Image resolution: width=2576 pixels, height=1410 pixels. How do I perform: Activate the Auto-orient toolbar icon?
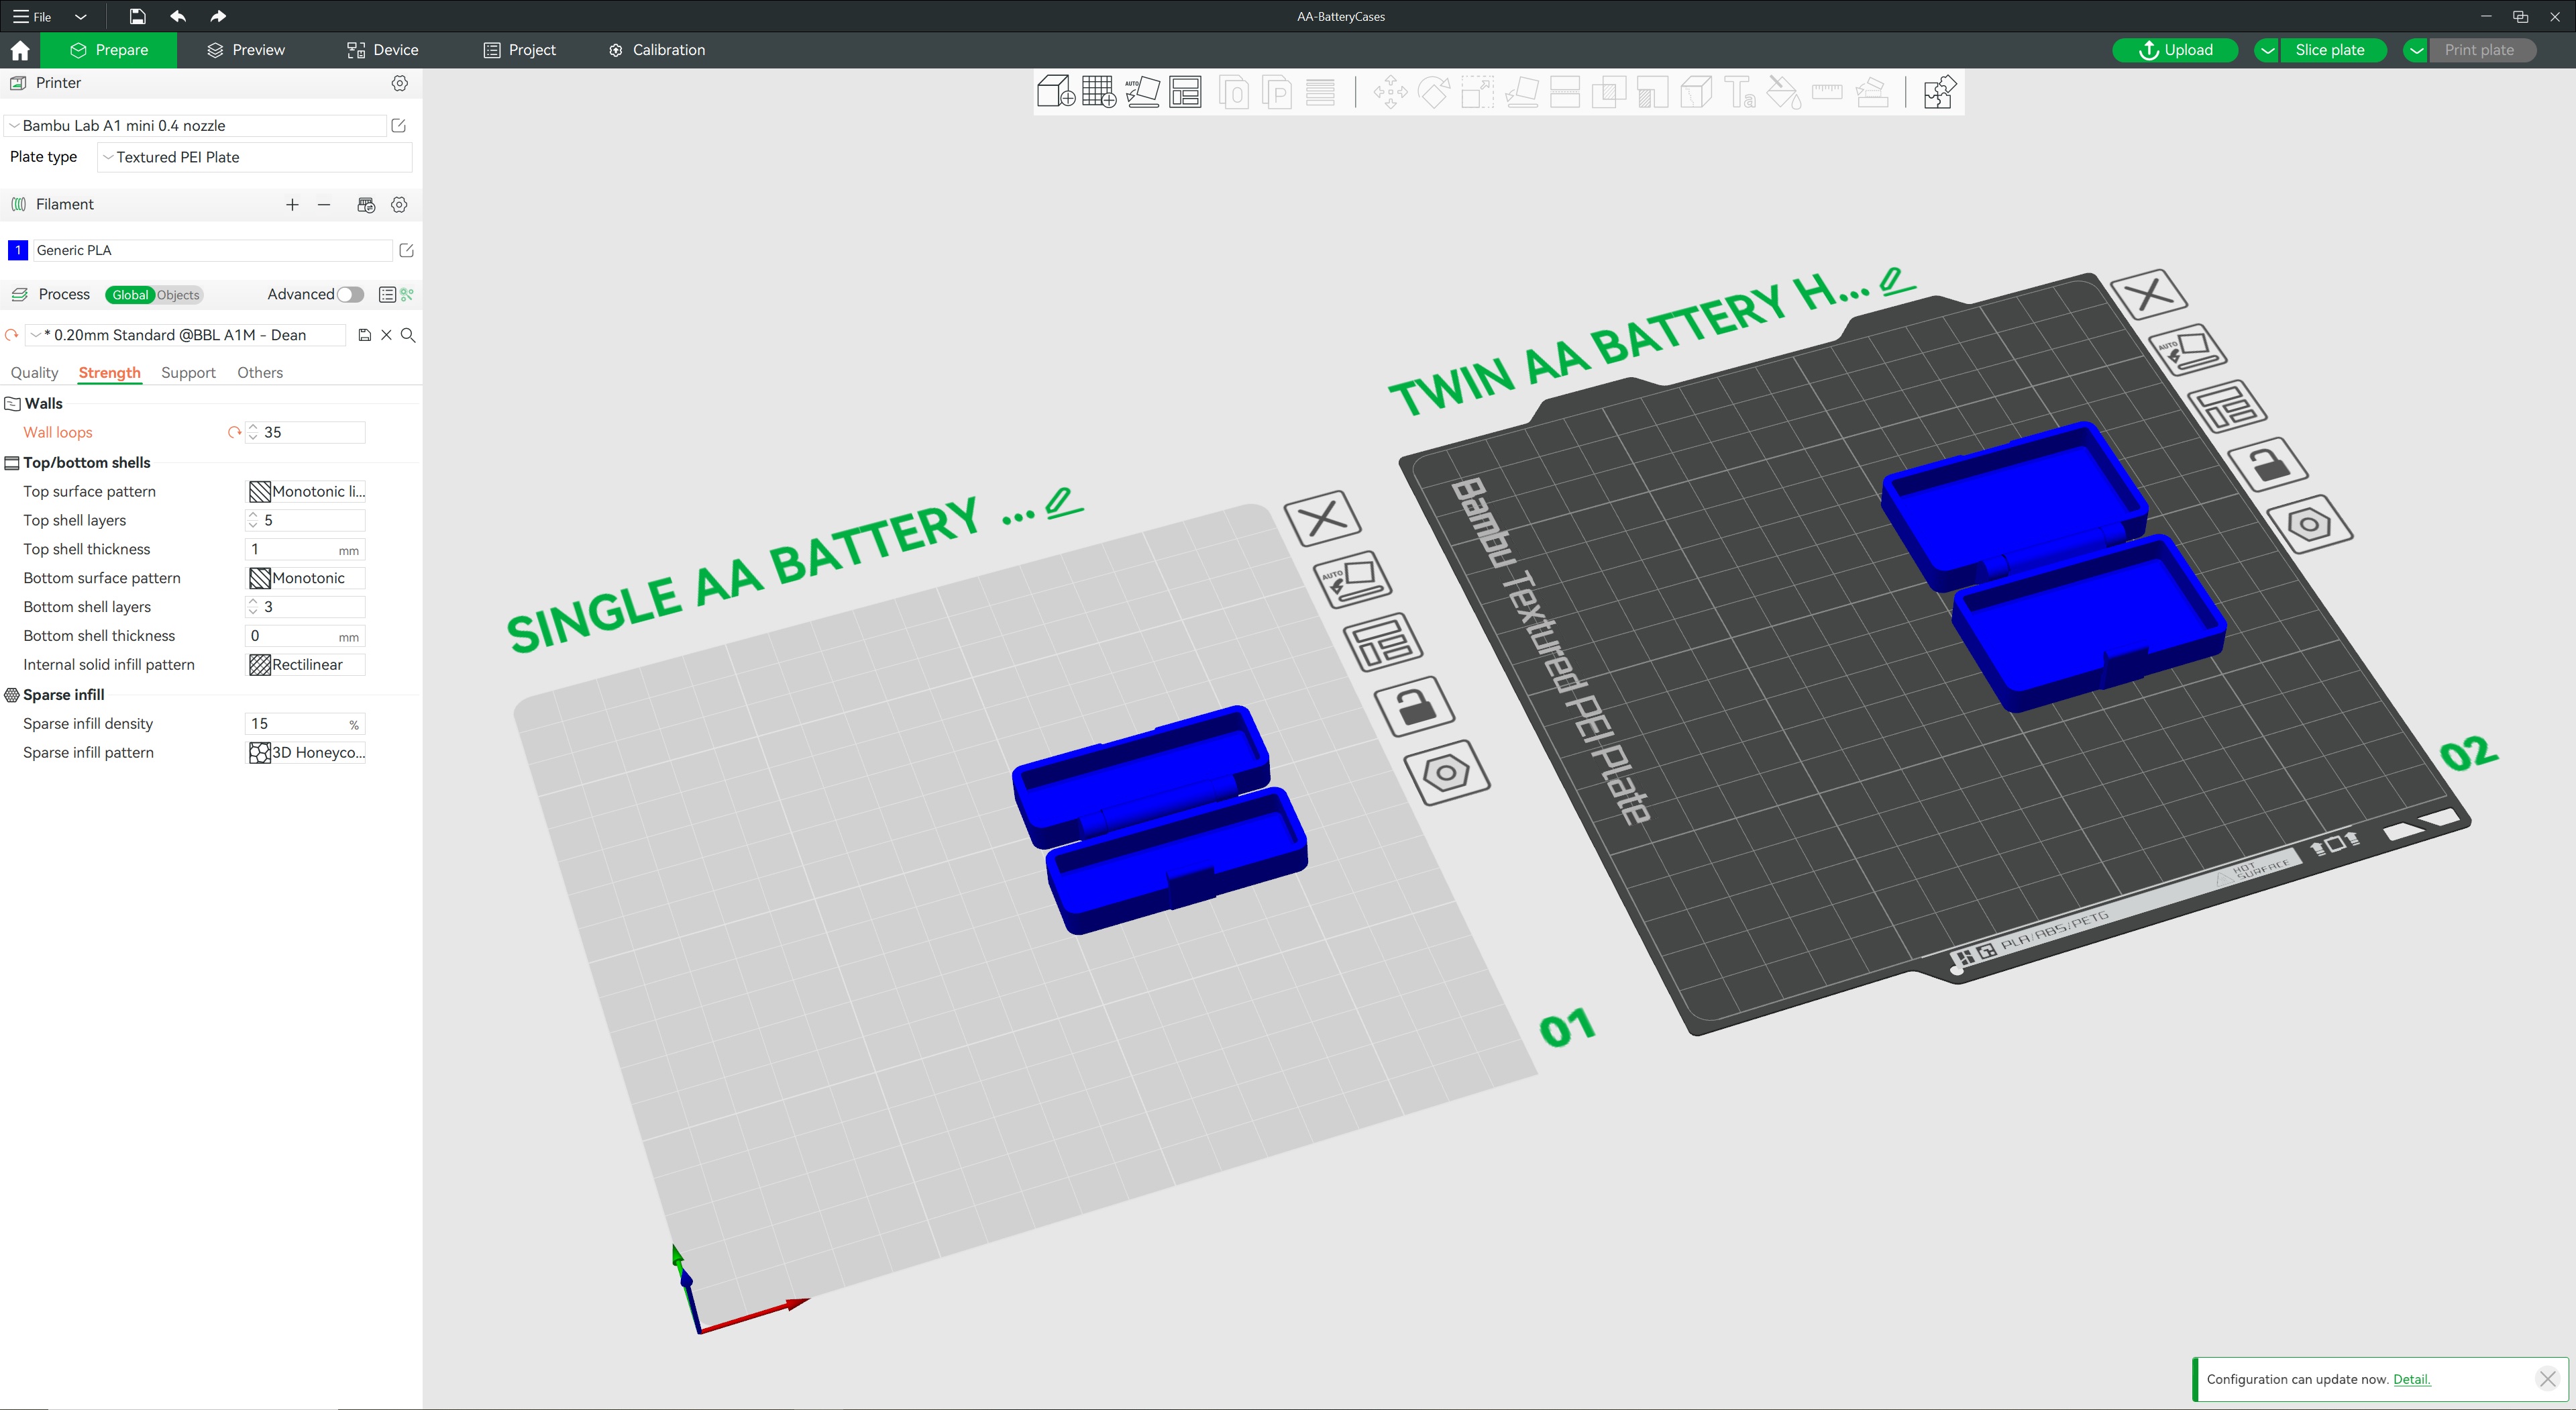pos(1143,92)
